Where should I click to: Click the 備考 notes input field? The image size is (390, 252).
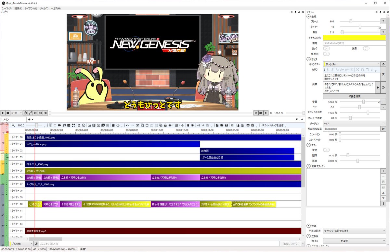point(354,43)
